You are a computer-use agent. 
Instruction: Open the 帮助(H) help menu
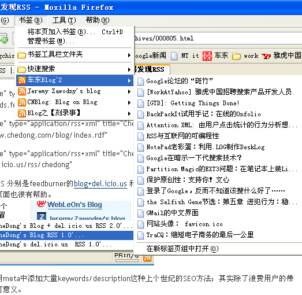tap(98, 20)
